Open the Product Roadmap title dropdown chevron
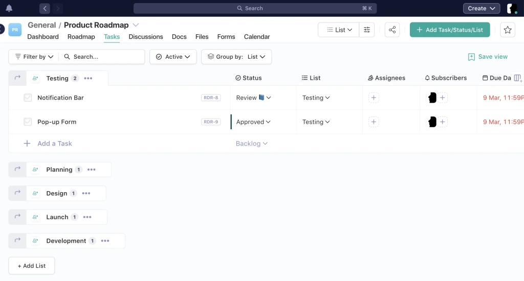The height and width of the screenshot is (281, 524). pyautogui.click(x=136, y=25)
